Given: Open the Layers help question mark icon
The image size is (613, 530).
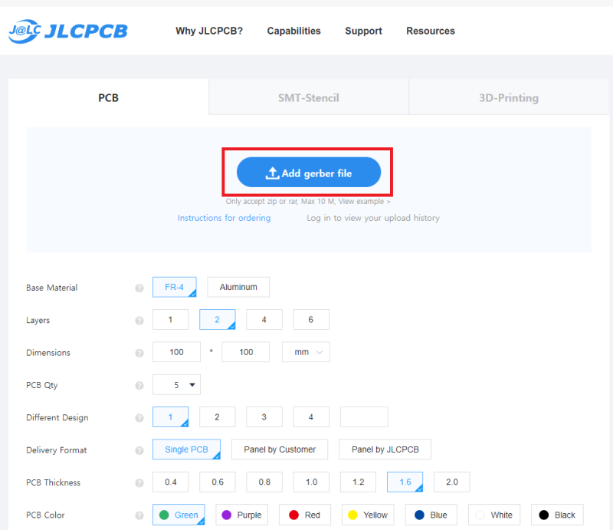Looking at the screenshot, I should [x=139, y=321].
